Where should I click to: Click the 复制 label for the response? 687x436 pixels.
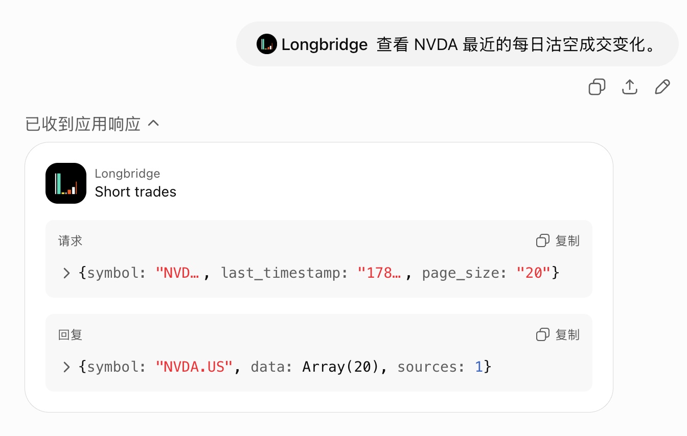(x=567, y=335)
